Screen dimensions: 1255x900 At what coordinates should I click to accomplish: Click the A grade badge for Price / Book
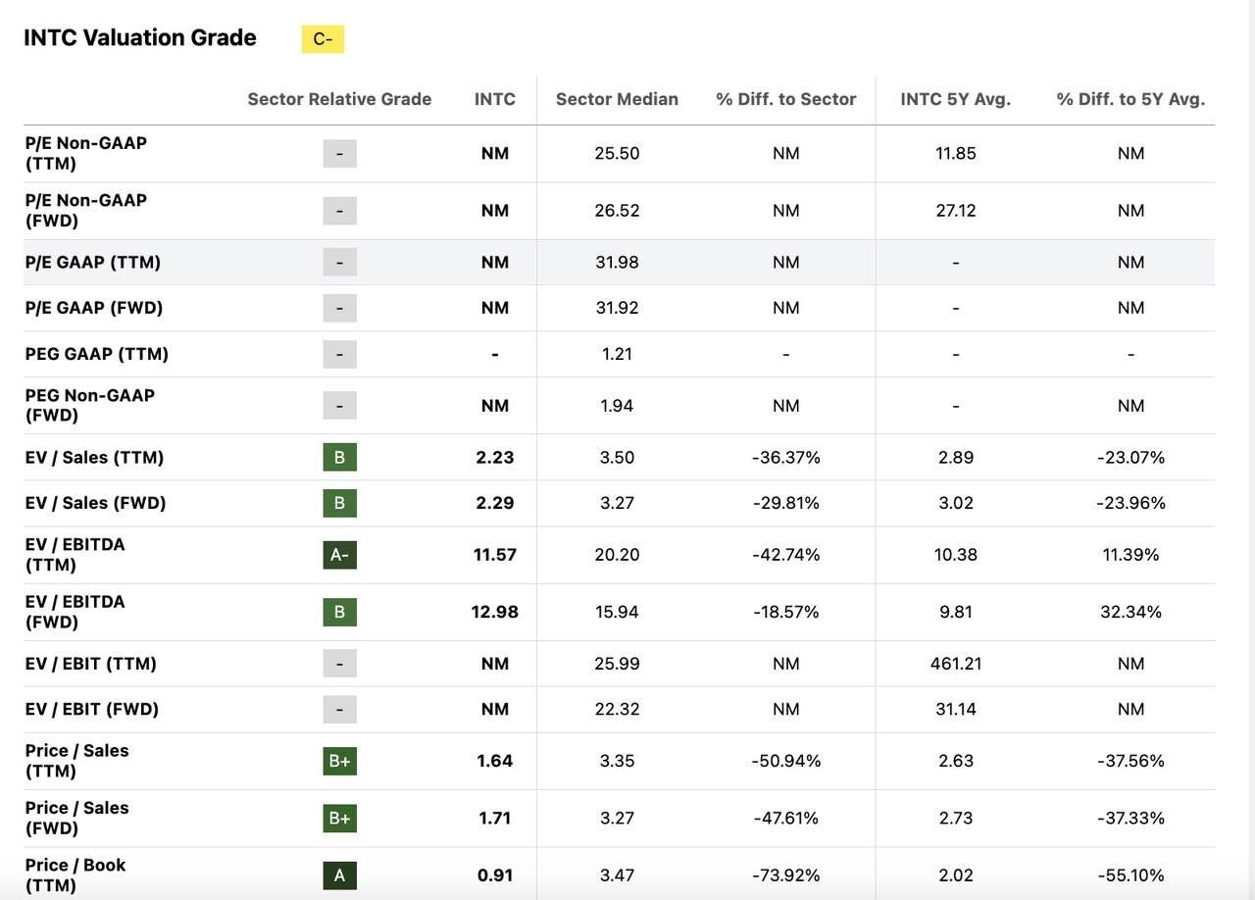(339, 875)
